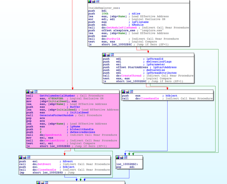This screenshot has width=227, height=184.
Task: Click the pencil edit icon on InsideExplorer_exe block
Action: 94,2
